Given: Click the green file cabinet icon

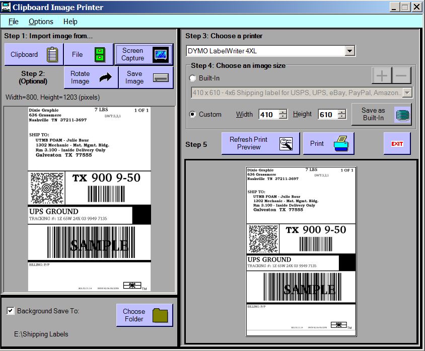Looking at the screenshot, I should tap(100, 54).
